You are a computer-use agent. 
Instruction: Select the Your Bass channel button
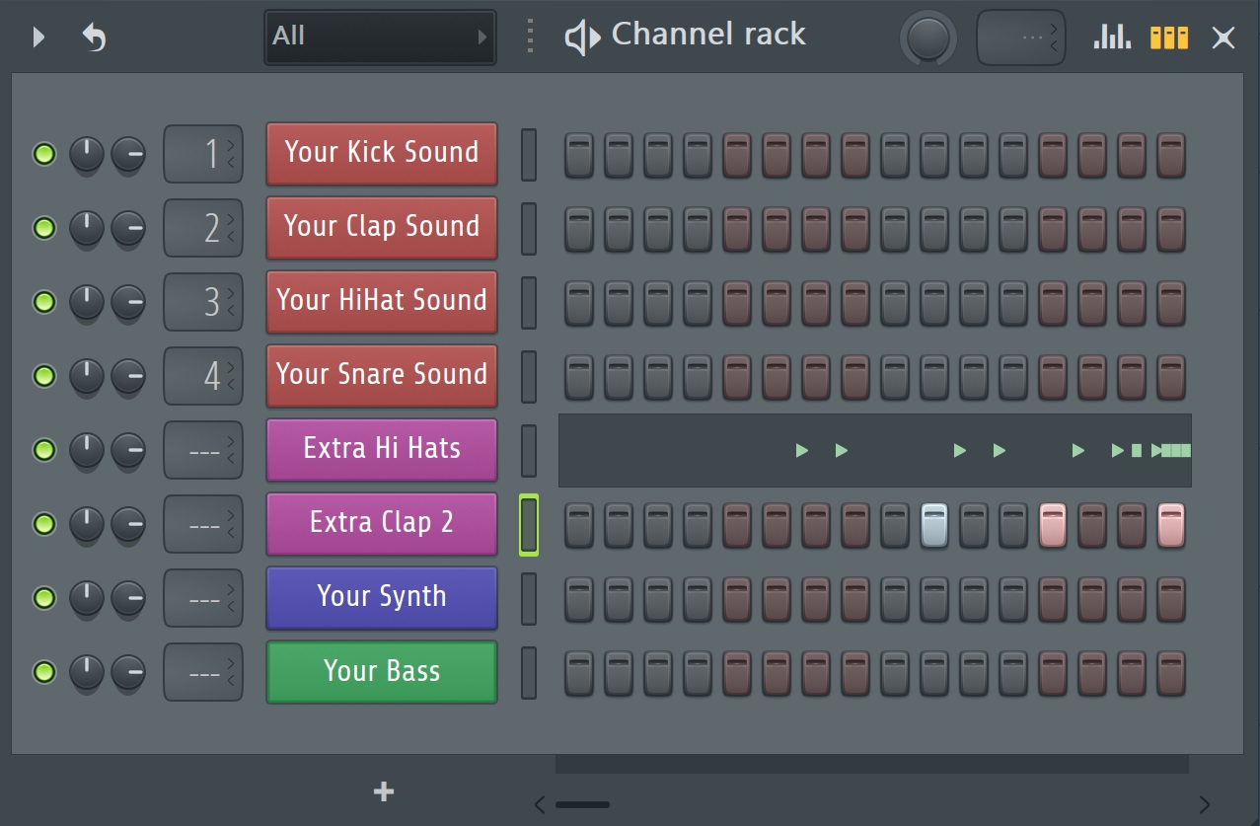pos(381,671)
